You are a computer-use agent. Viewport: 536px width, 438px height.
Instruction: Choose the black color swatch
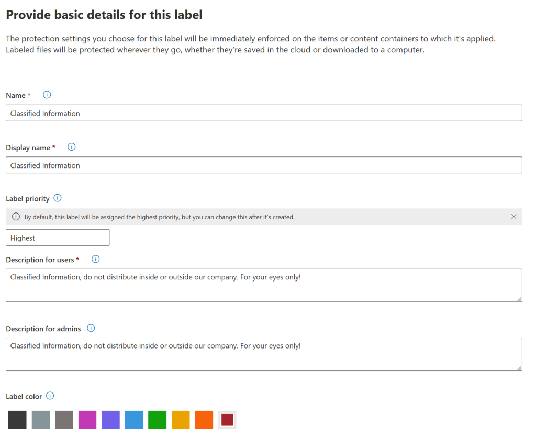tap(17, 419)
